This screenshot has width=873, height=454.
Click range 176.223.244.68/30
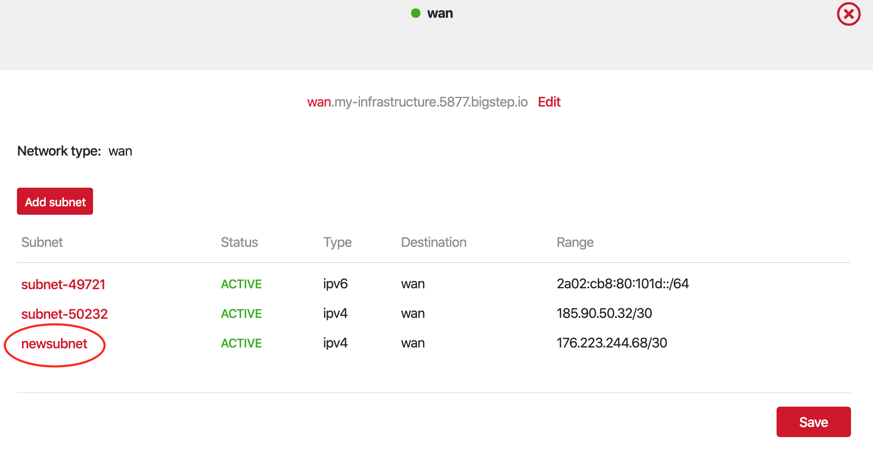pyautogui.click(x=612, y=343)
